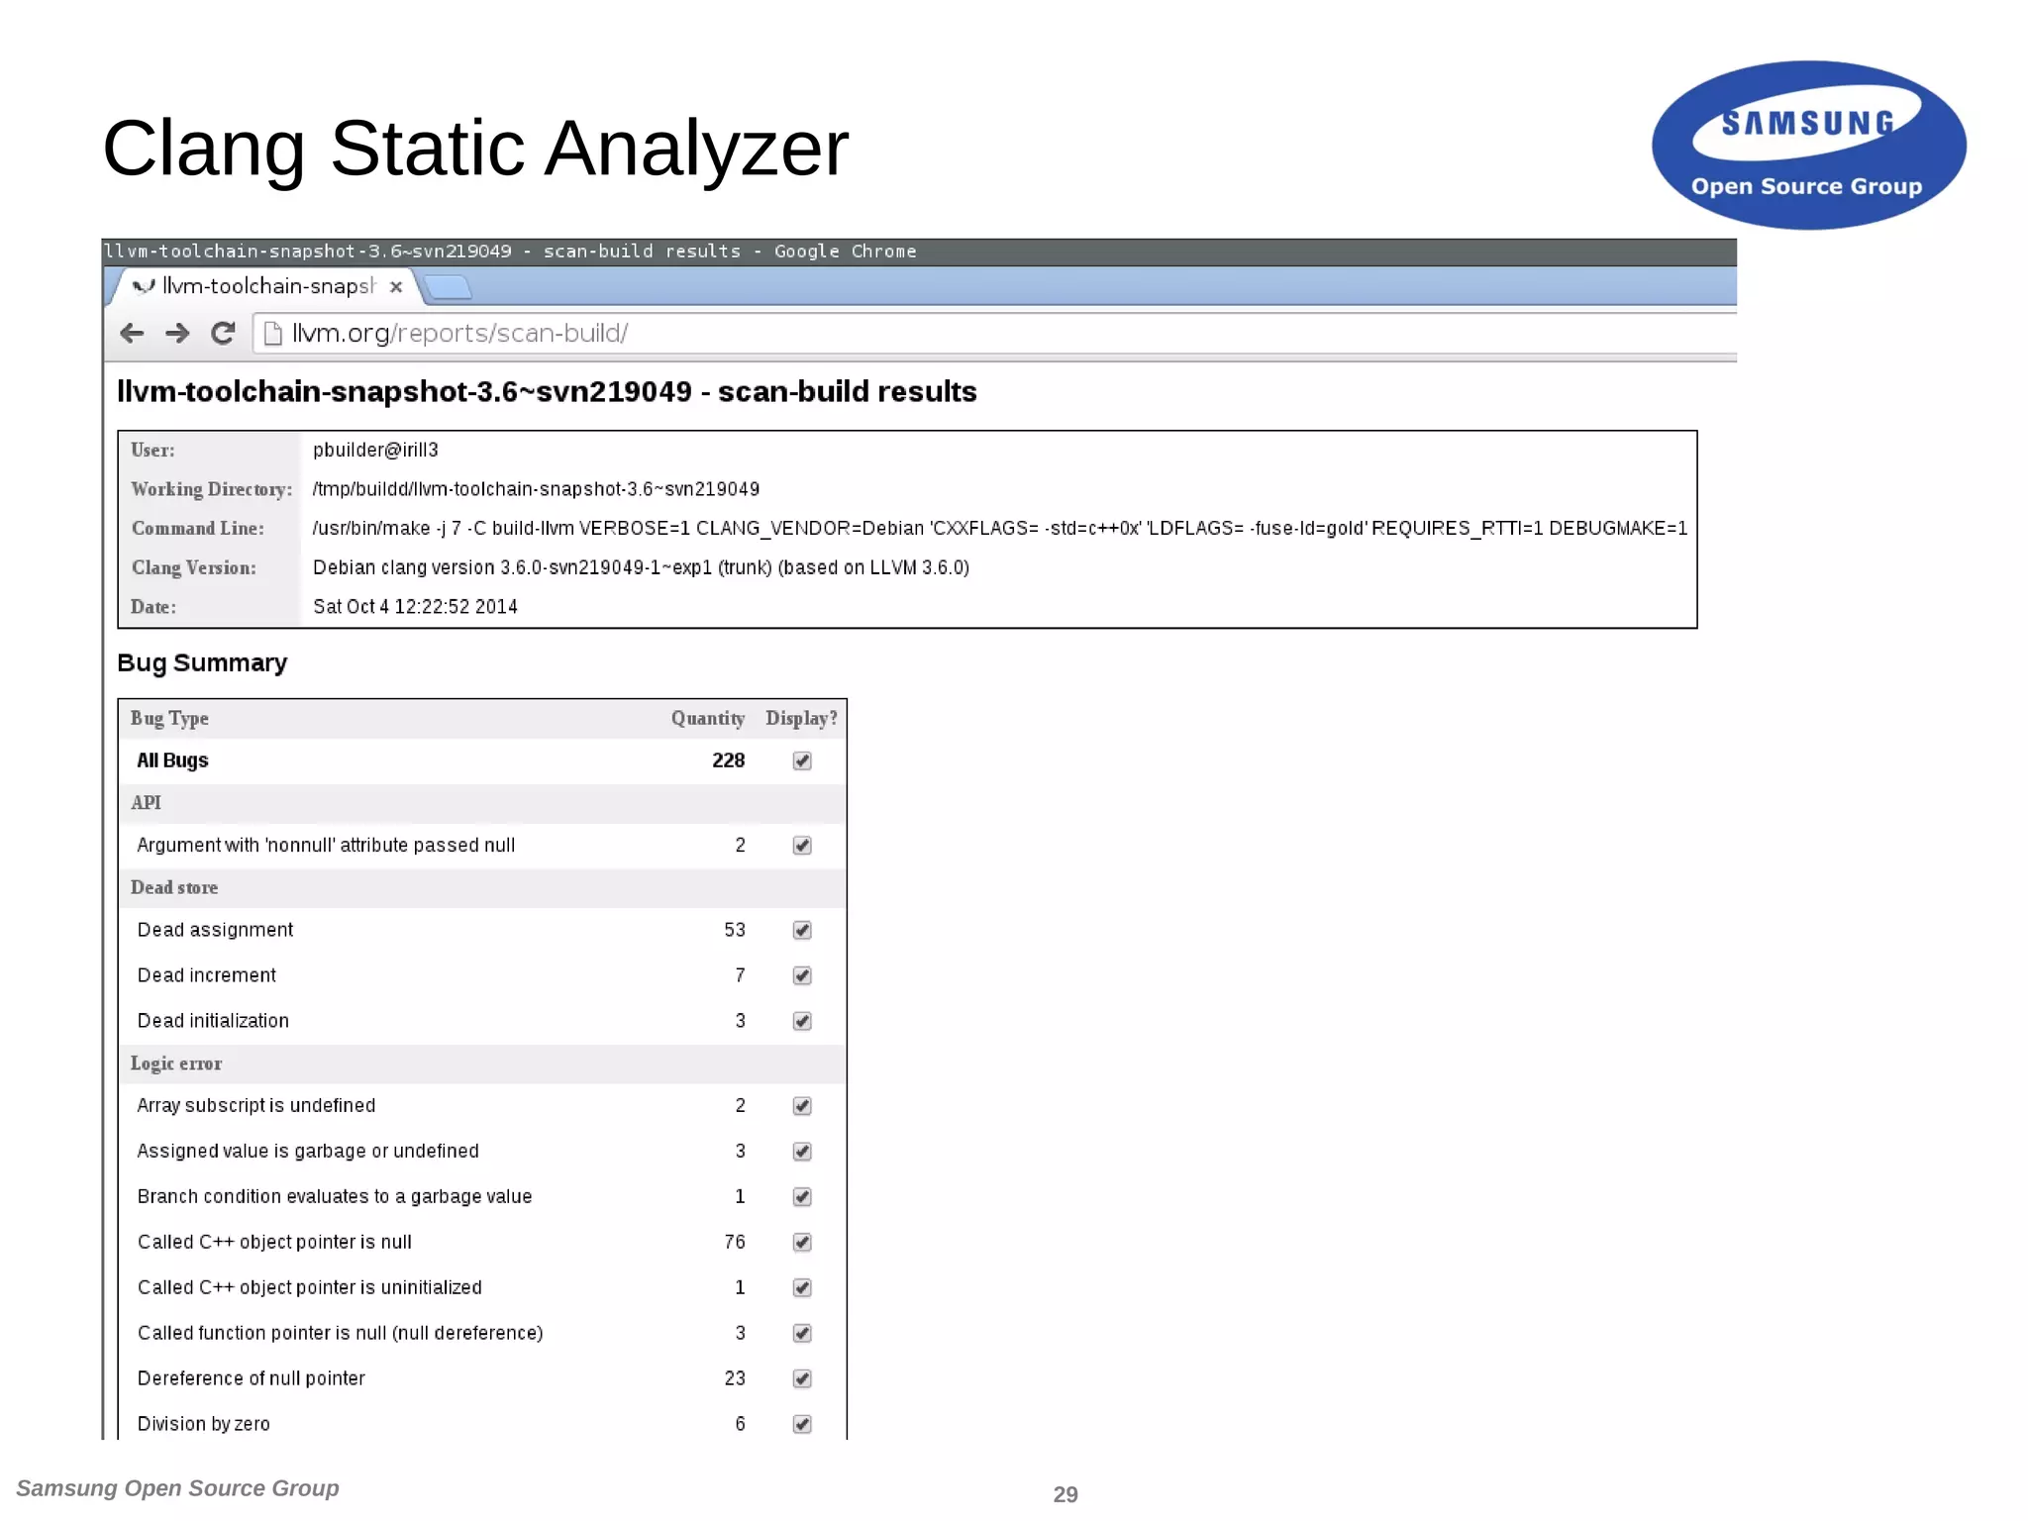Viewport: 2028px width, 1521px height.
Task: Click the All Bugs quantity 228
Action: point(728,760)
